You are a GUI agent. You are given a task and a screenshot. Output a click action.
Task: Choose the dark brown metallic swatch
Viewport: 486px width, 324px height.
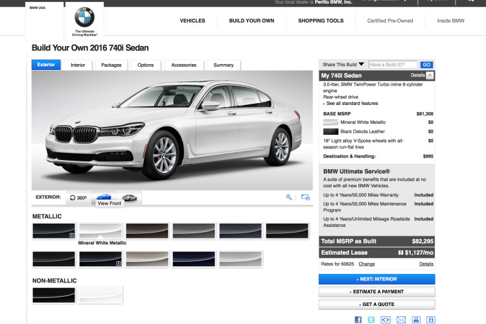(147, 231)
